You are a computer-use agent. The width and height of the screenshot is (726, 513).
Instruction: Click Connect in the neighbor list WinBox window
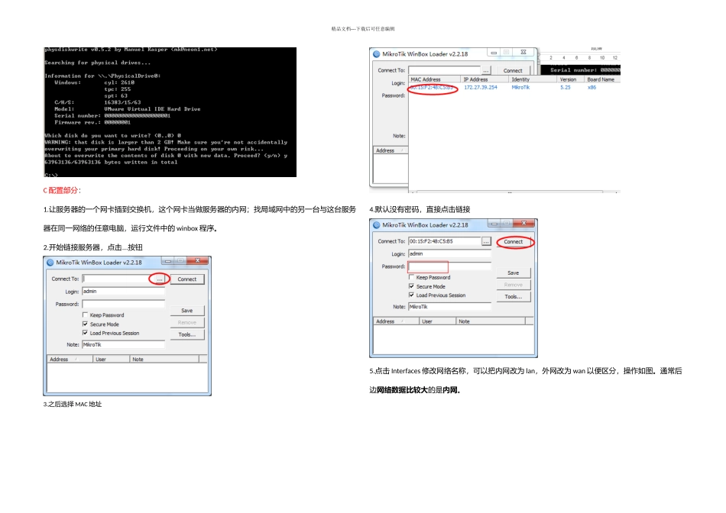pos(513,71)
